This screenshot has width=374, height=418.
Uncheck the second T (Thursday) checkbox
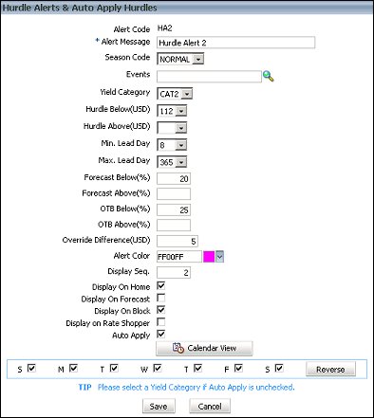pyautogui.click(x=198, y=368)
